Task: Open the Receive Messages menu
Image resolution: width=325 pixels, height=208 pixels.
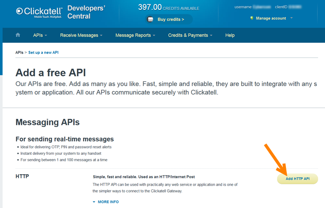Action: point(81,35)
